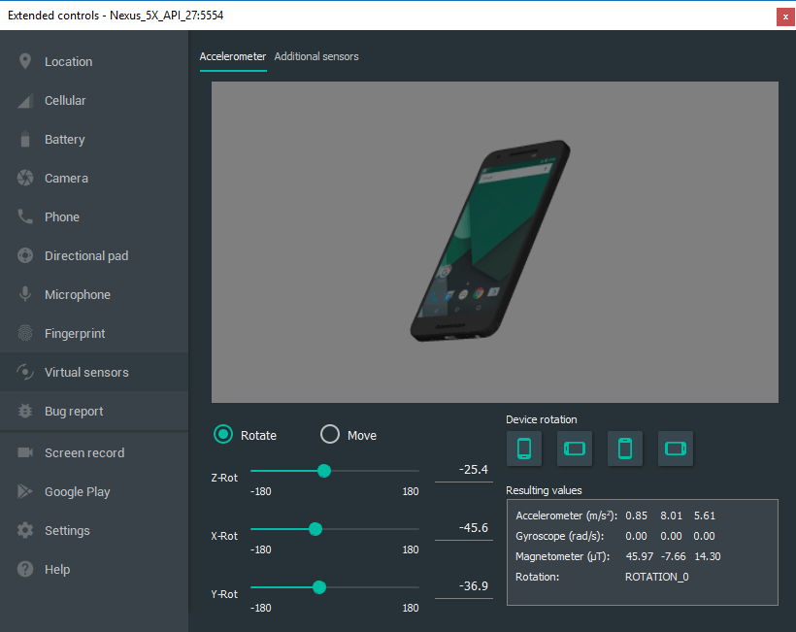Viewport: 796px width, 632px height.
Task: Click magnetometer value 14.30
Action: 708,556
